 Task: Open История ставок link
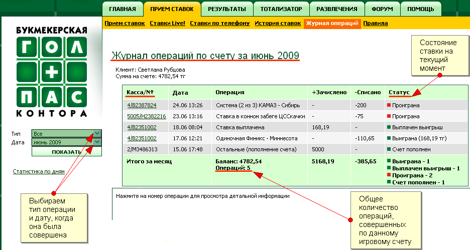278,24
